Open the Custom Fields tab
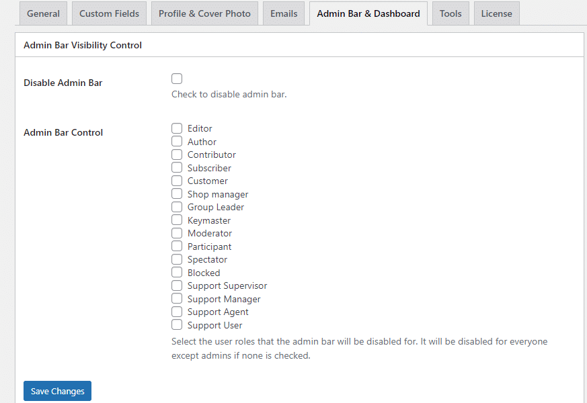587x403 pixels. tap(109, 13)
